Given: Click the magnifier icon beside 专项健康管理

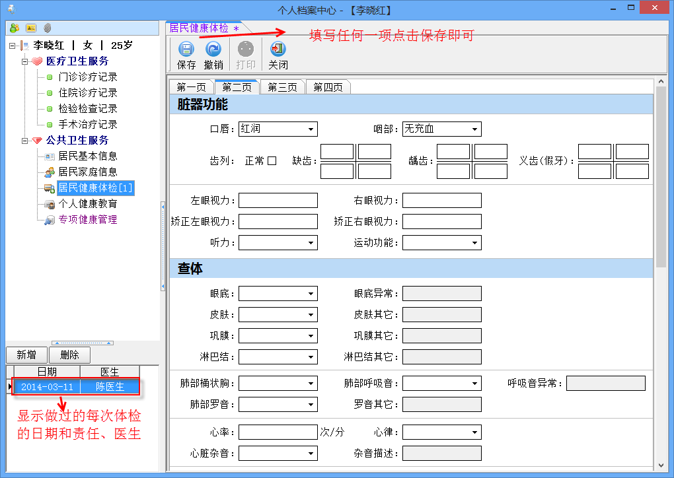Looking at the screenshot, I should pyautogui.click(x=50, y=220).
